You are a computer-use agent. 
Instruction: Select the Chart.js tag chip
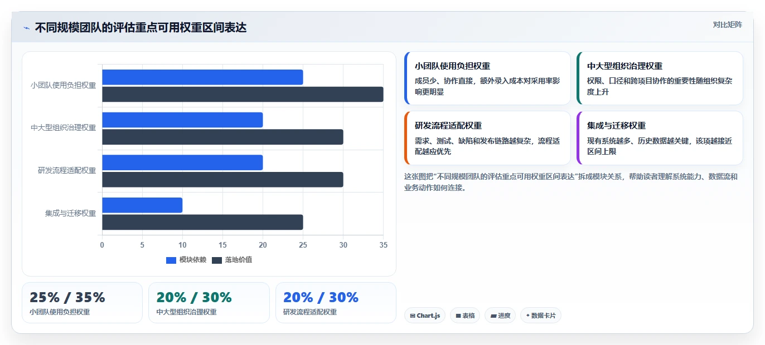coord(425,316)
